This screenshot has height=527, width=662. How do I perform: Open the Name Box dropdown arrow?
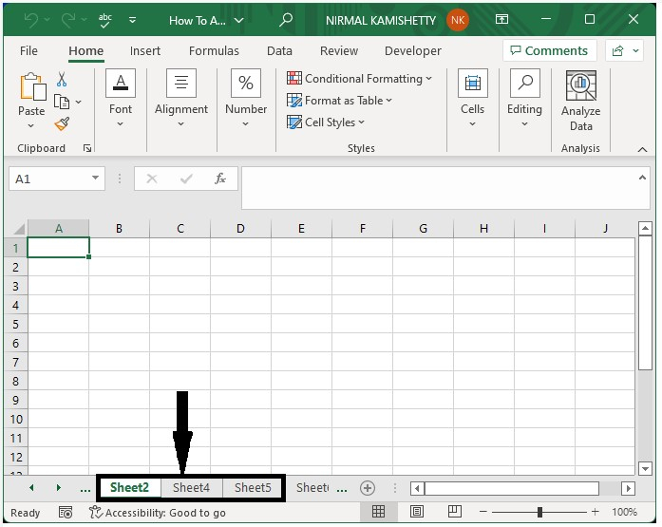(x=96, y=179)
